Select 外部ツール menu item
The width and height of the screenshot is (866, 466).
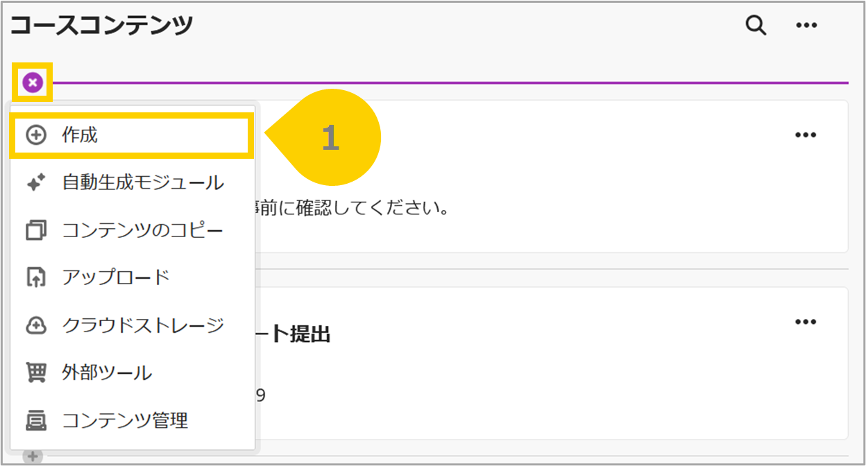(133, 372)
